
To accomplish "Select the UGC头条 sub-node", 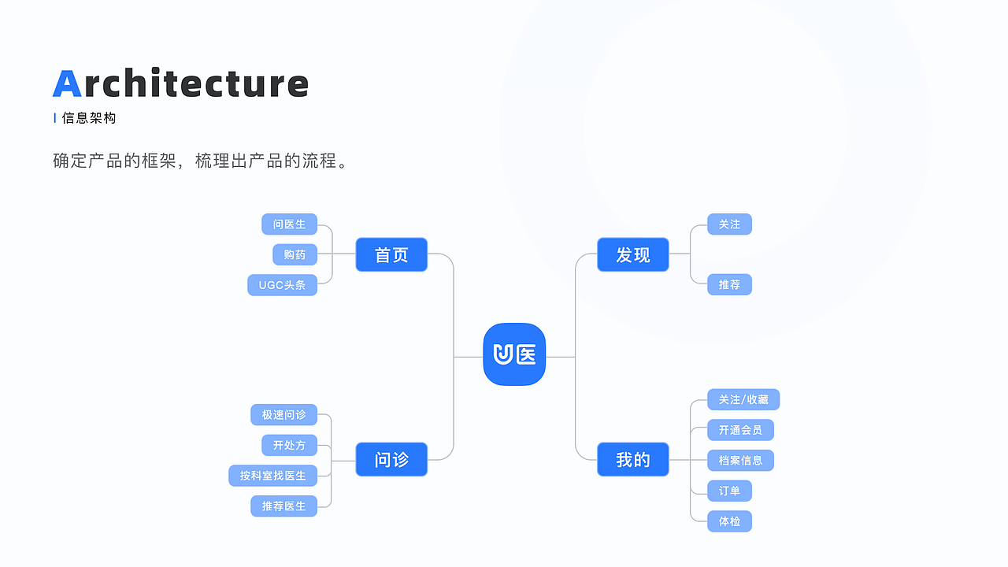I will click(283, 285).
